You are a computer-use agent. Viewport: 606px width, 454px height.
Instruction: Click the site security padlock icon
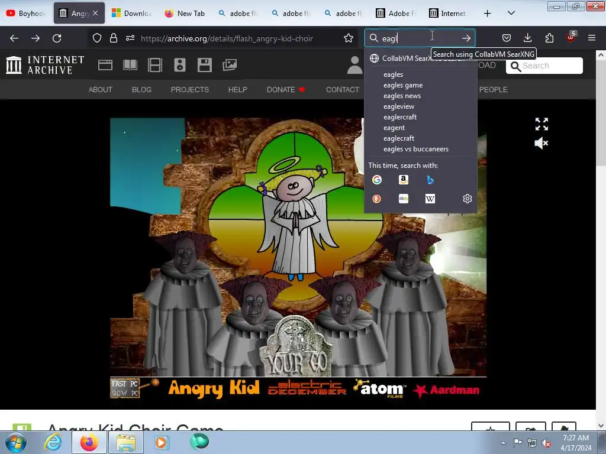[x=113, y=38]
